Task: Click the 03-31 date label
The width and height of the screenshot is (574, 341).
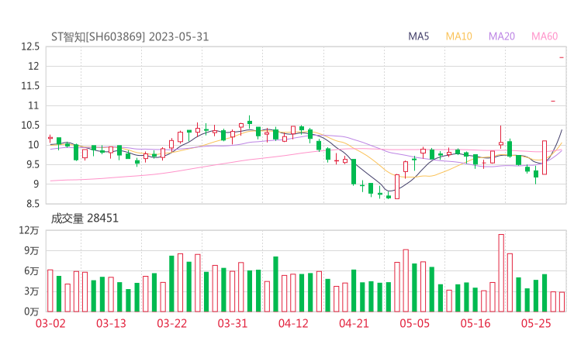Action: (233, 323)
